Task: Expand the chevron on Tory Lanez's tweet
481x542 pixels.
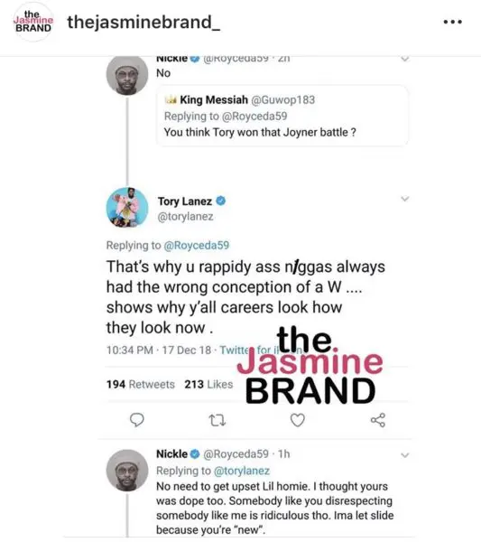Action: coord(405,199)
